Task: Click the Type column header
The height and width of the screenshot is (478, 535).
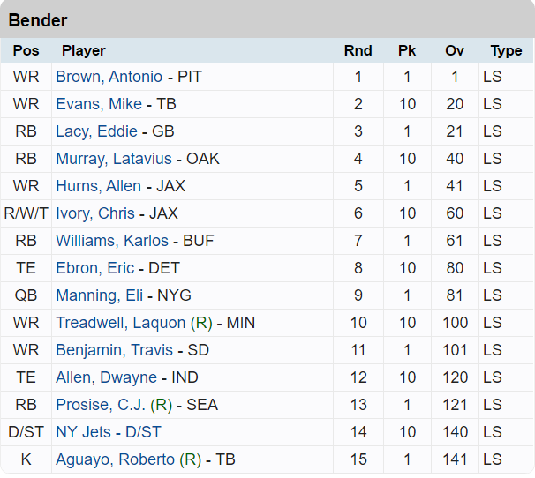Action: (x=506, y=51)
